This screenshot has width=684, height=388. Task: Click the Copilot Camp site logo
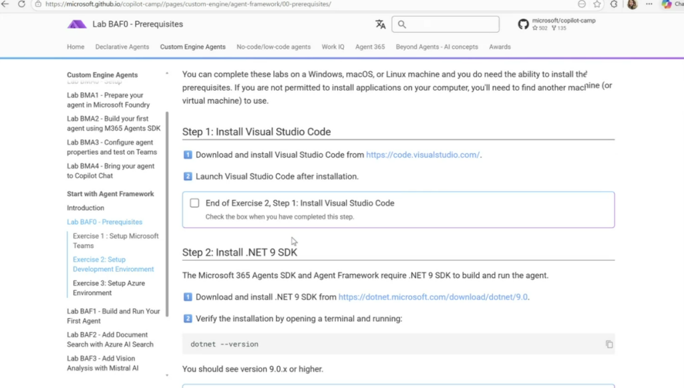pyautogui.click(x=77, y=25)
